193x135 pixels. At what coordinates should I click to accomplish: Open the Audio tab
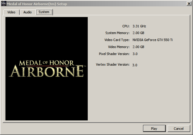[28, 12]
